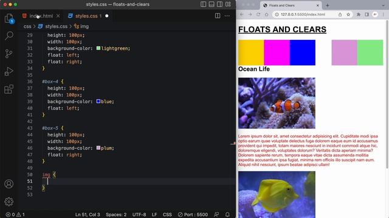The width and height of the screenshot is (389, 218).
Task: Click the clownfish image in browser
Action: (277, 103)
